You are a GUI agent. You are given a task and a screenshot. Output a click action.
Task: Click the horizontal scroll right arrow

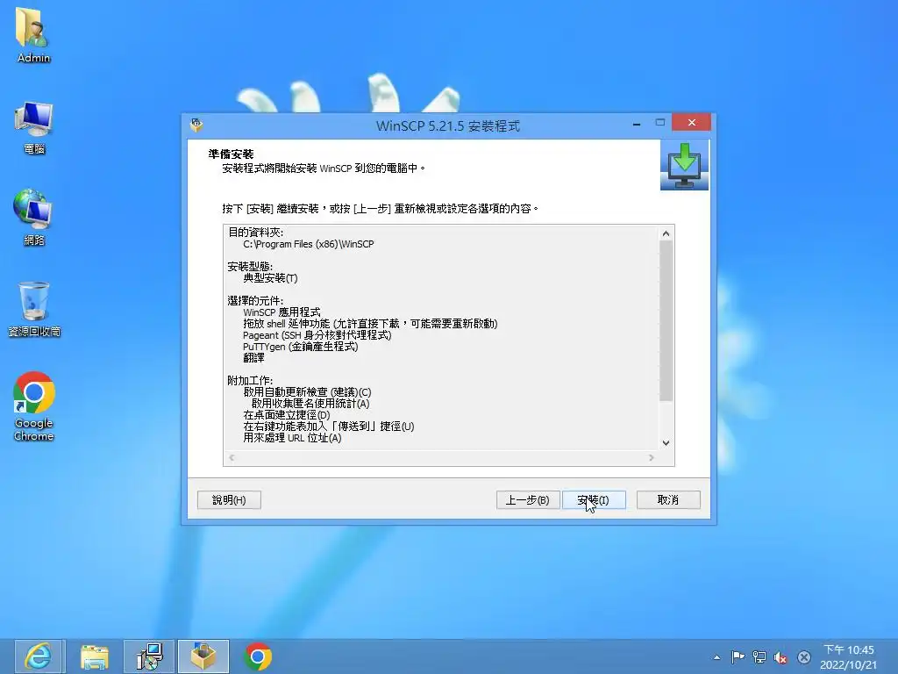pos(652,457)
